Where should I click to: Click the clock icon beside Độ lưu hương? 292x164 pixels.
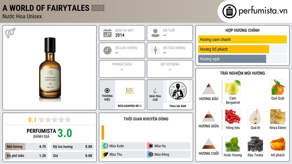pos(108,50)
